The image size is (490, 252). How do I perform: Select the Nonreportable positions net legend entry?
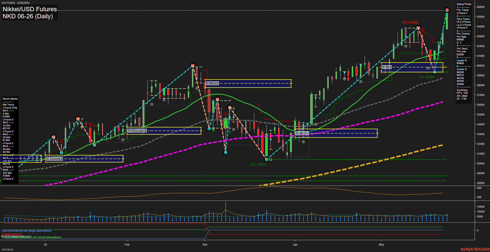[x=32, y=237]
